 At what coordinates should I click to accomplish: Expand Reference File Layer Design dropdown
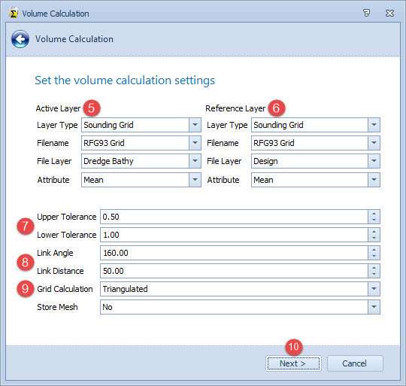[374, 161]
